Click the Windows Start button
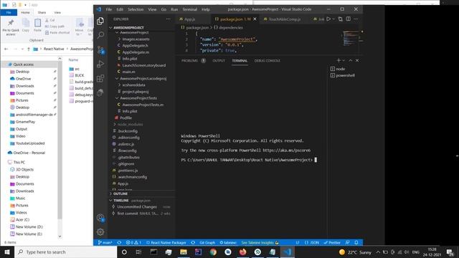Viewport: 459px width, 258px height. click(7, 252)
